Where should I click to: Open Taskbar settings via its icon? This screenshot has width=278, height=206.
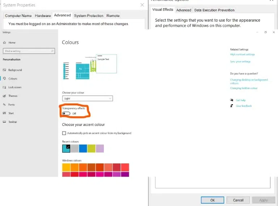(x=5, y=122)
